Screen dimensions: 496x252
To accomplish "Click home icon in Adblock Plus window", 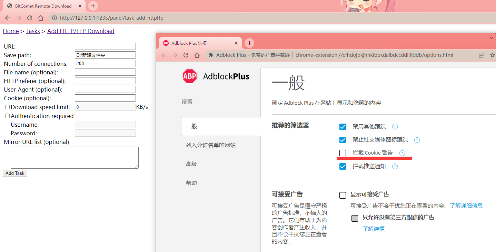I will pos(197,55).
